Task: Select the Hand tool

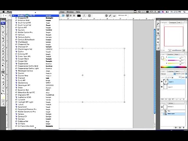Action: pos(3,88)
